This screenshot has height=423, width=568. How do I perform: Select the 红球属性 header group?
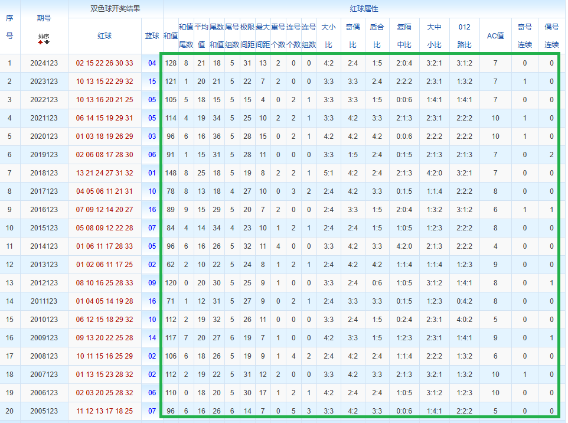pos(364,9)
